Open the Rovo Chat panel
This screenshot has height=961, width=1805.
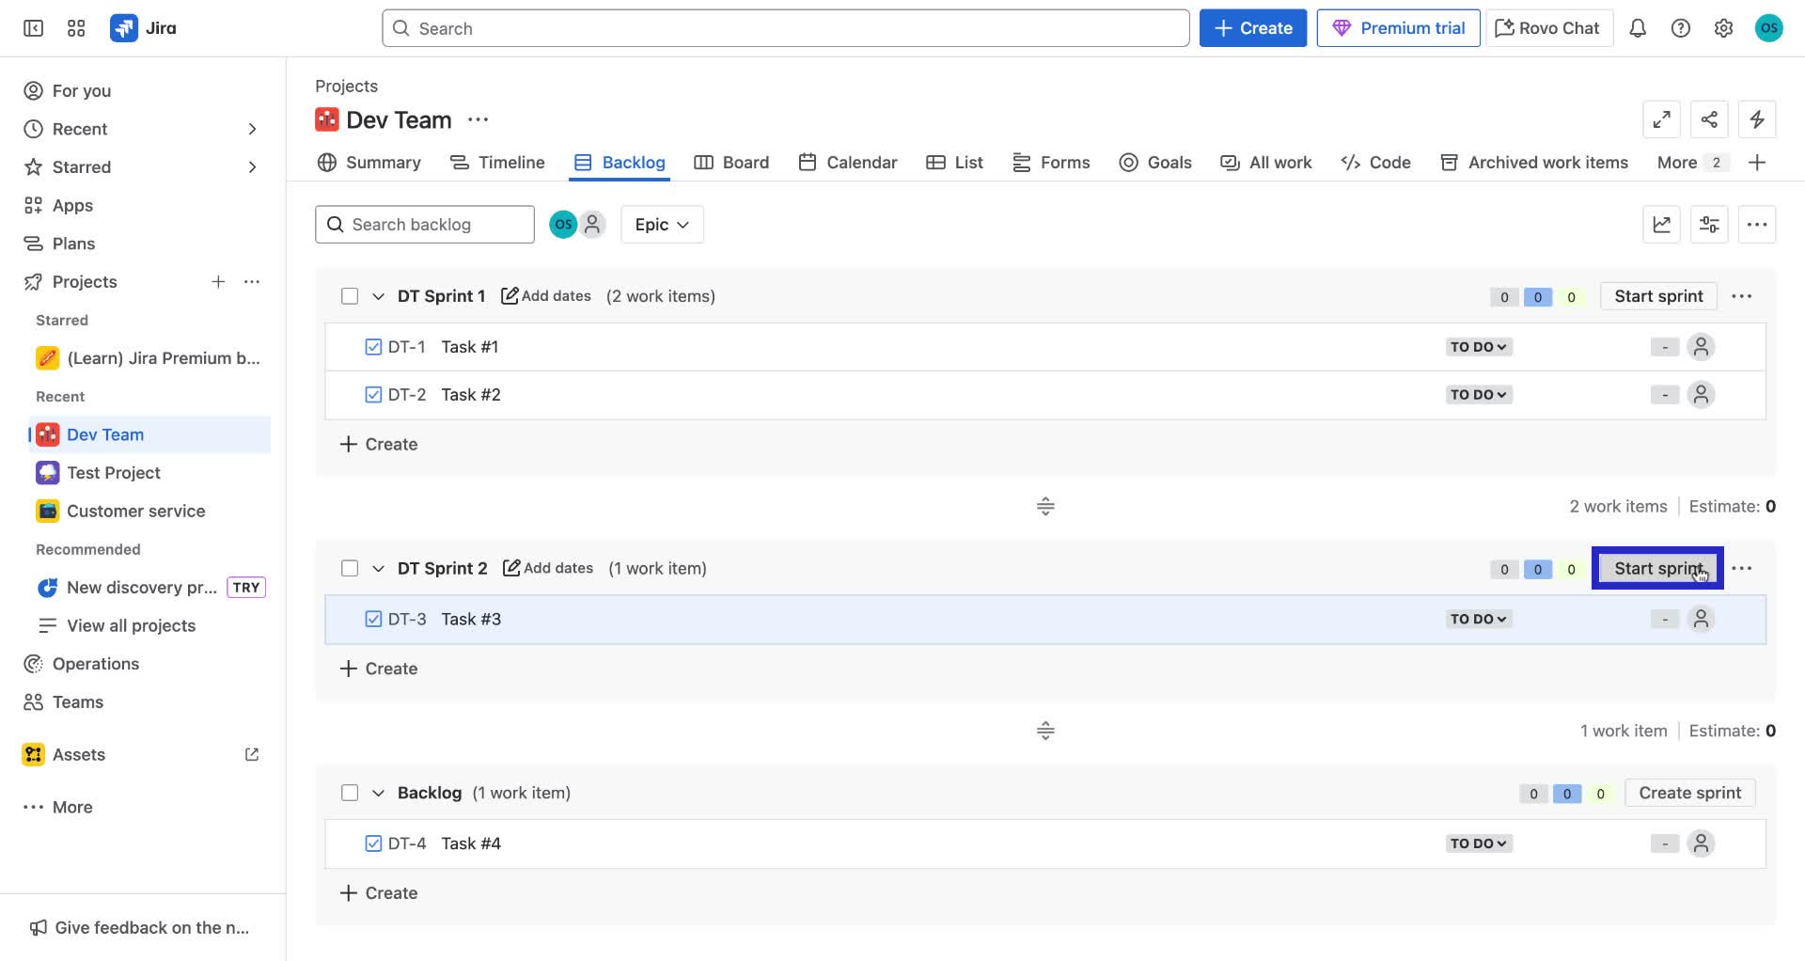tap(1546, 27)
